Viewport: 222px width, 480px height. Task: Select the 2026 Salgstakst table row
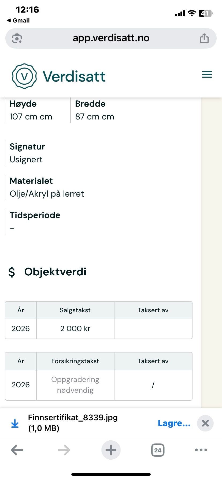[x=99, y=329]
